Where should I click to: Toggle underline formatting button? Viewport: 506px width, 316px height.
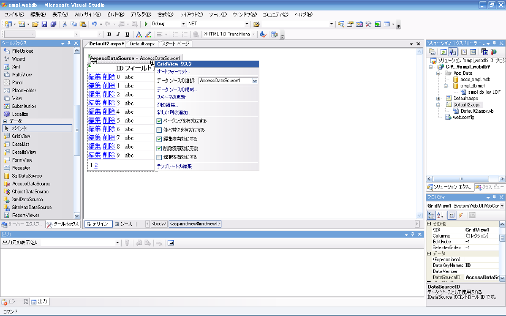(127, 34)
